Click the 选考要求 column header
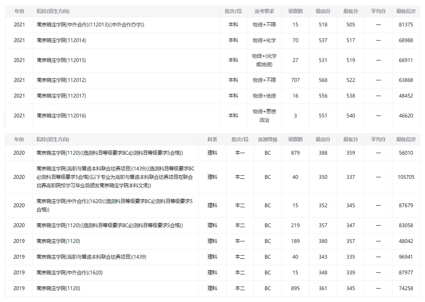425x302 pixels. click(264, 12)
